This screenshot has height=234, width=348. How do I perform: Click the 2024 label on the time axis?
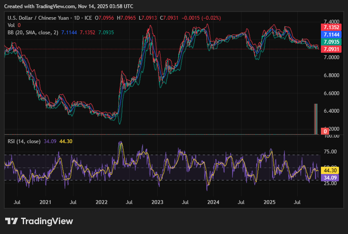pos(213,201)
